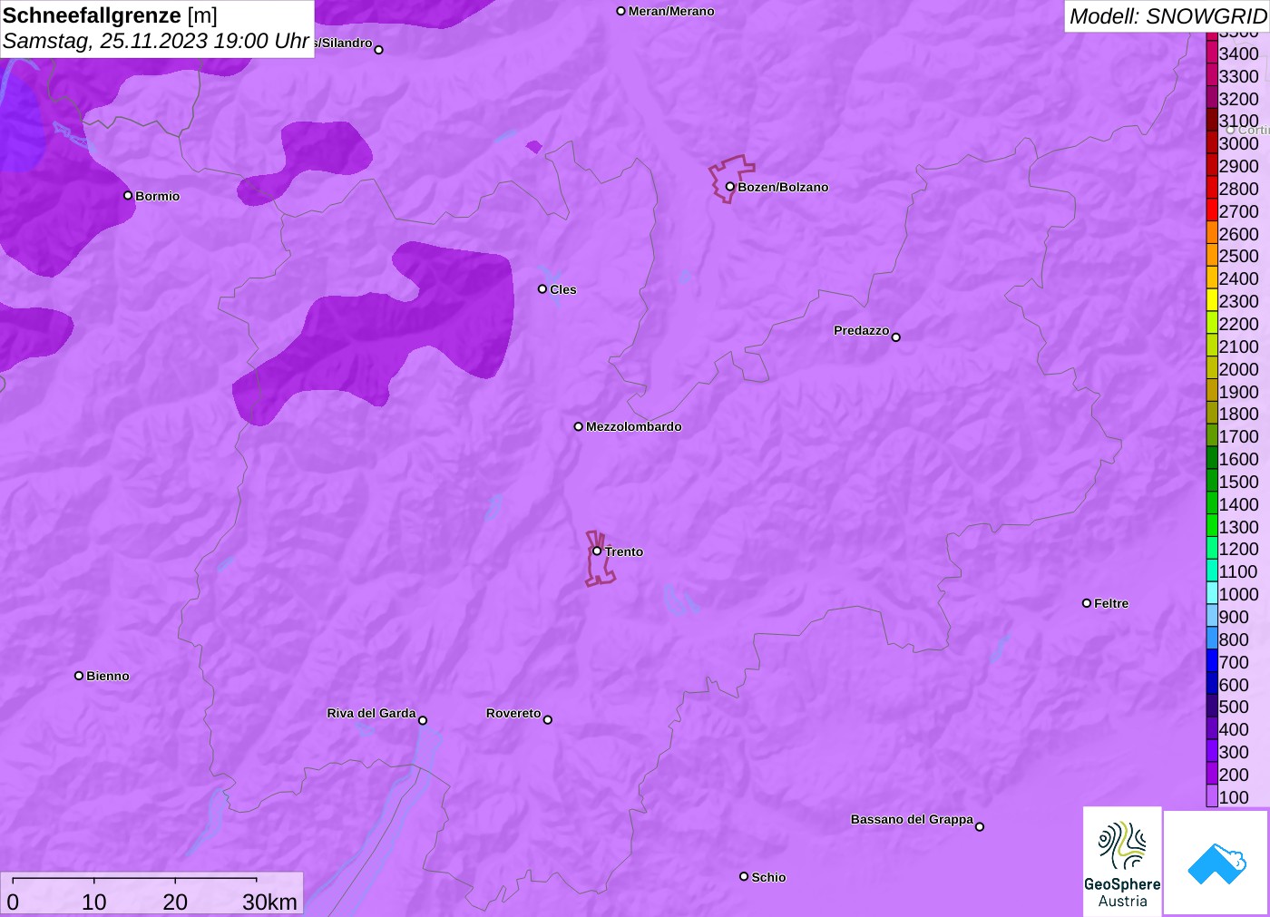
Task: Click the Cles location marker
Action: pos(542,288)
